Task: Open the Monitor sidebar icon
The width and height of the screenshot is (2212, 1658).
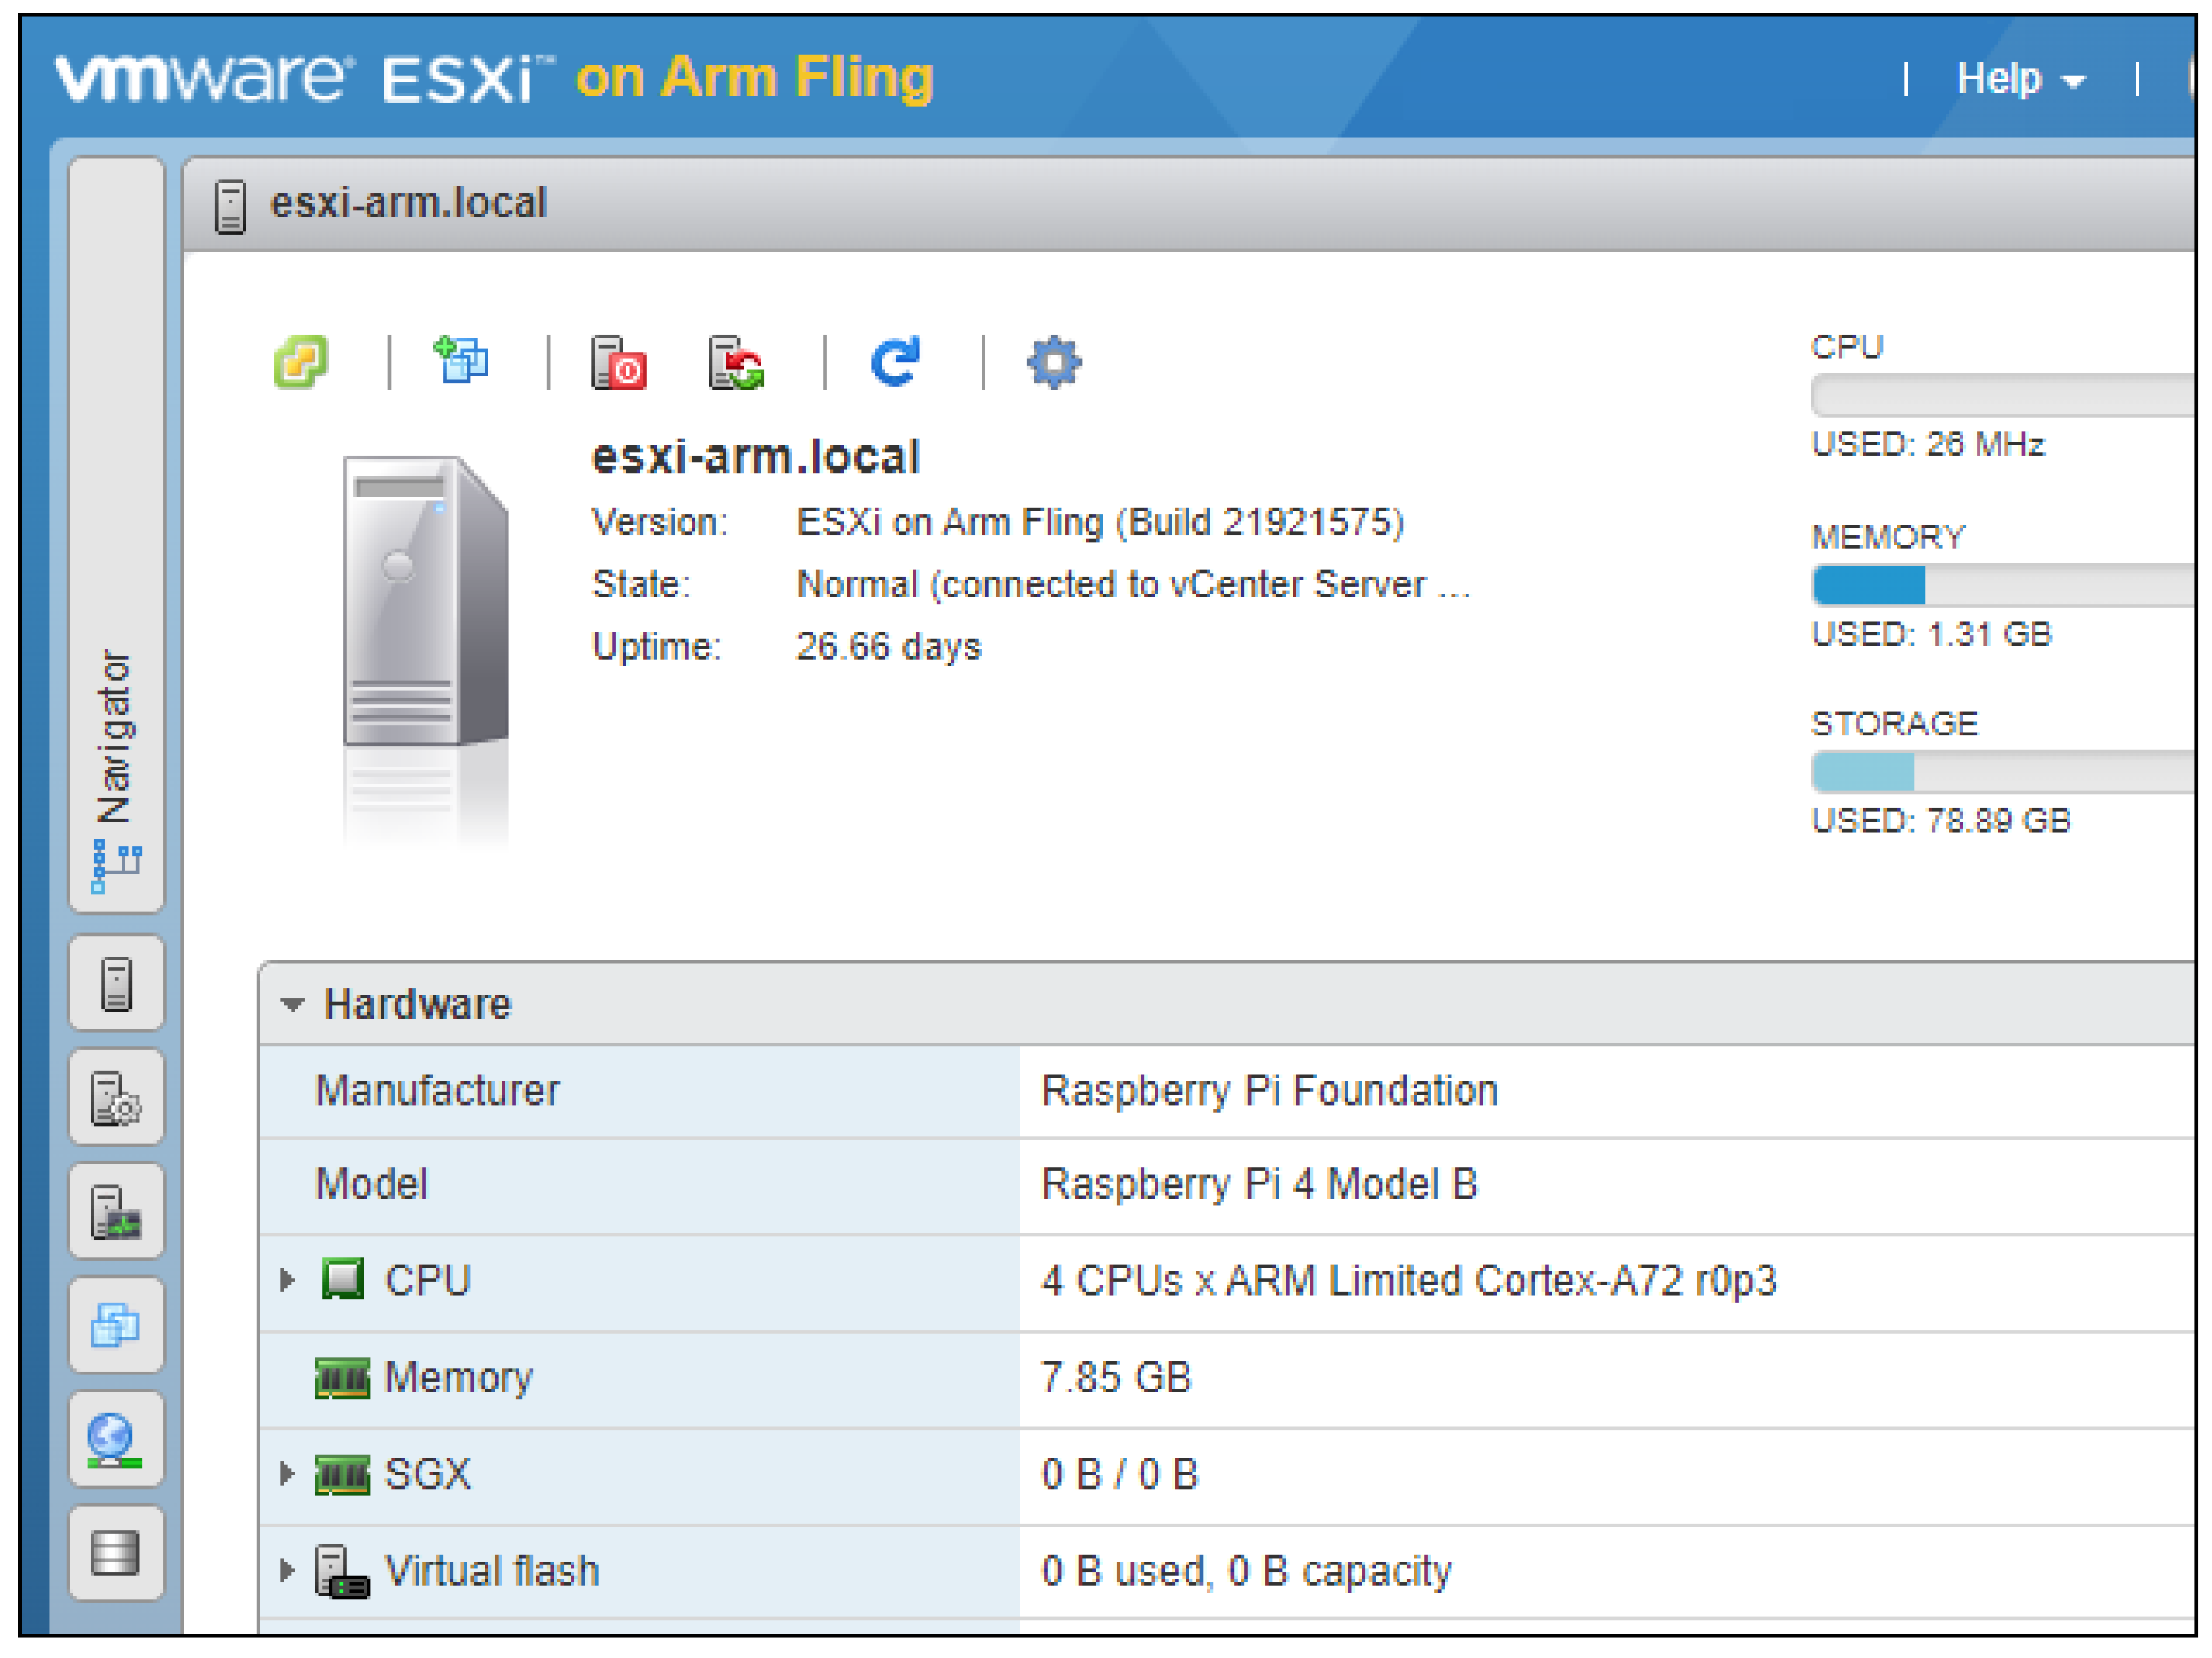Action: pyautogui.click(x=116, y=1212)
